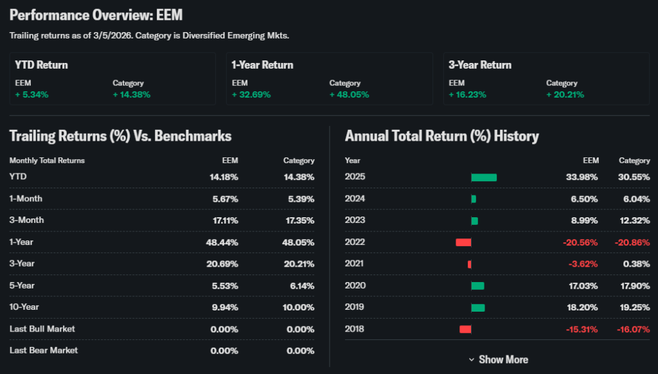
Task: Click the green 2019 return bar
Action: coord(478,308)
